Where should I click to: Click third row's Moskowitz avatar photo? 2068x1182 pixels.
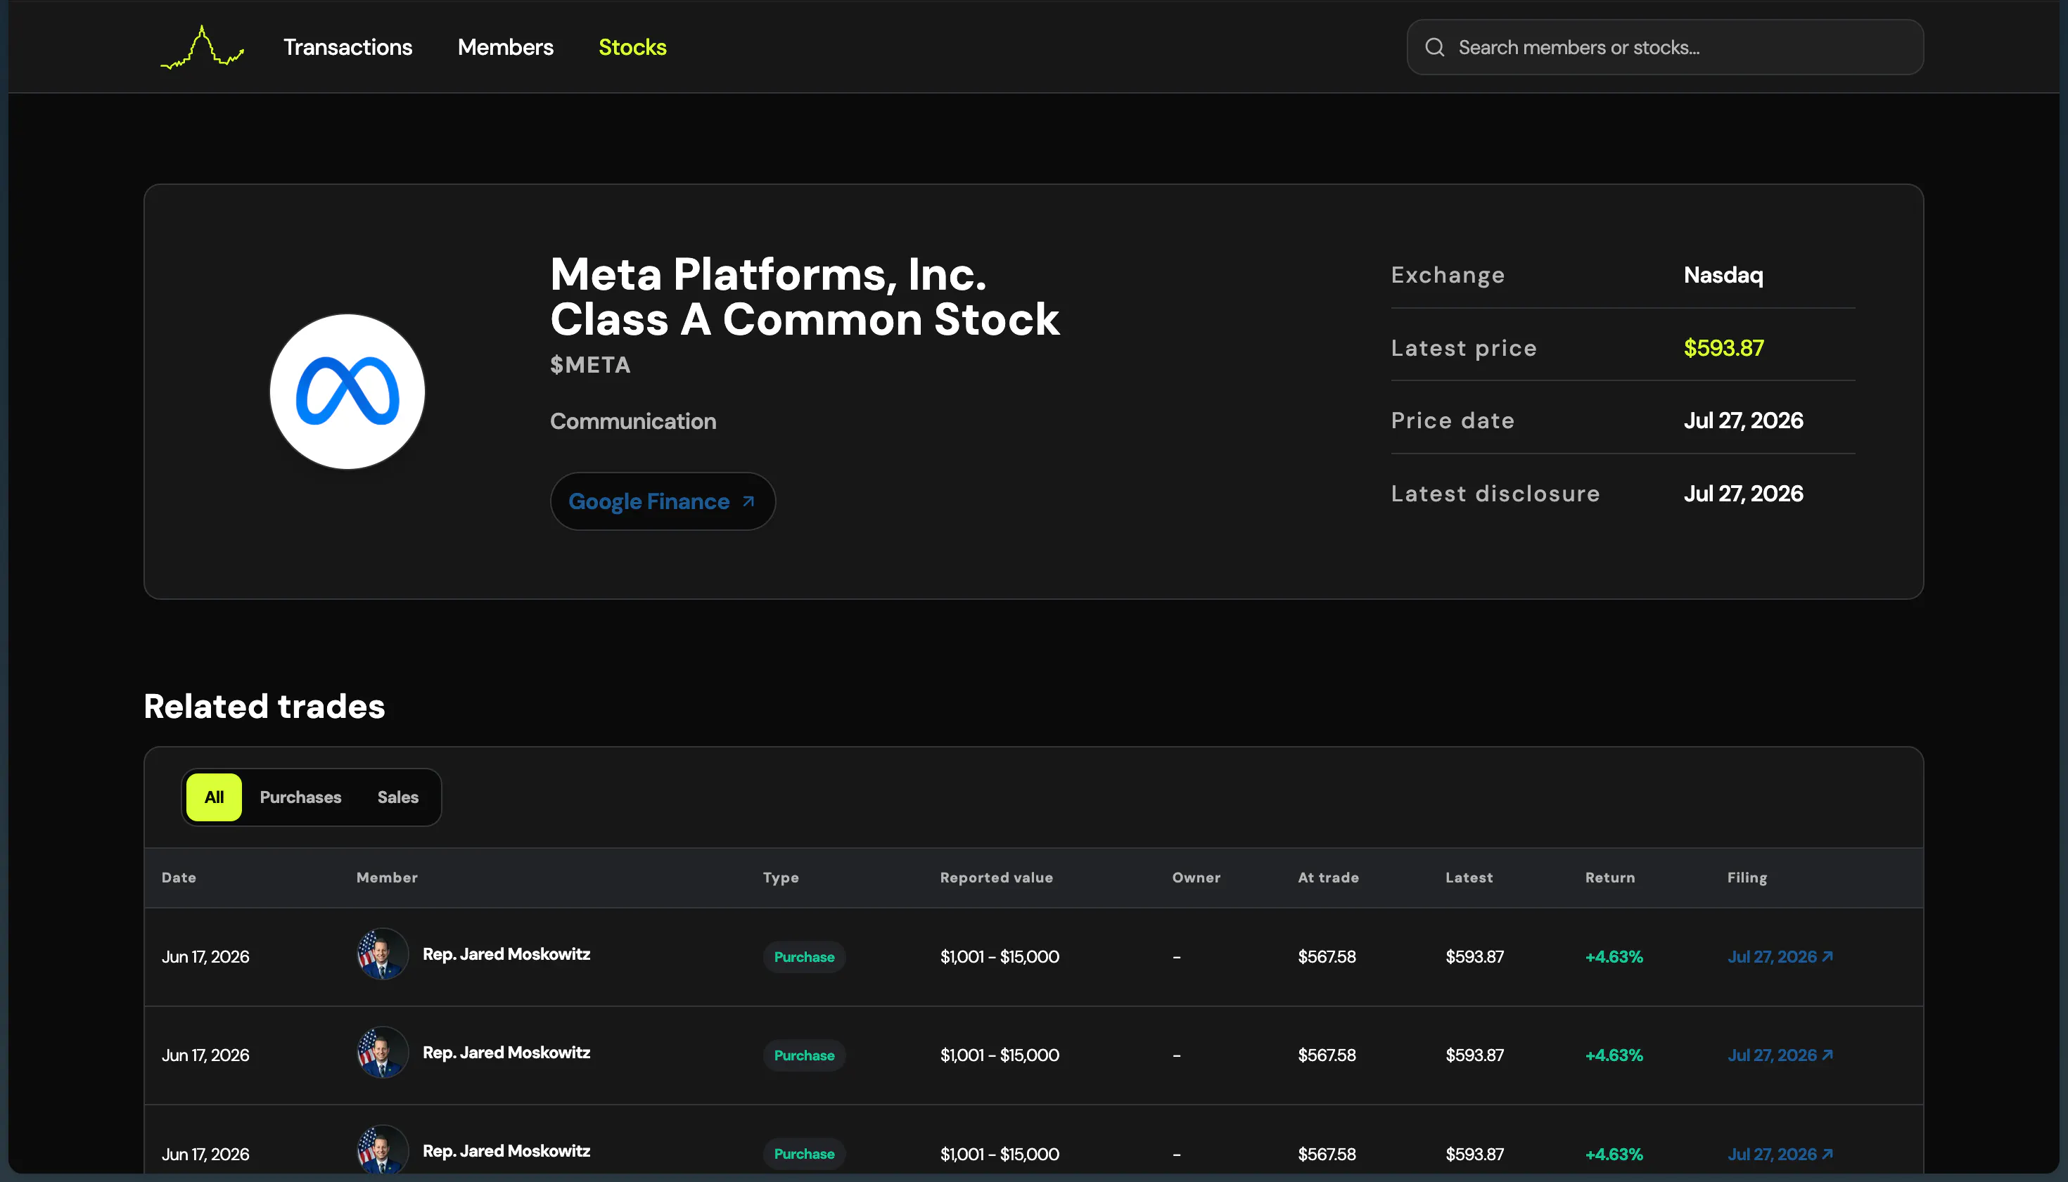click(x=383, y=1150)
